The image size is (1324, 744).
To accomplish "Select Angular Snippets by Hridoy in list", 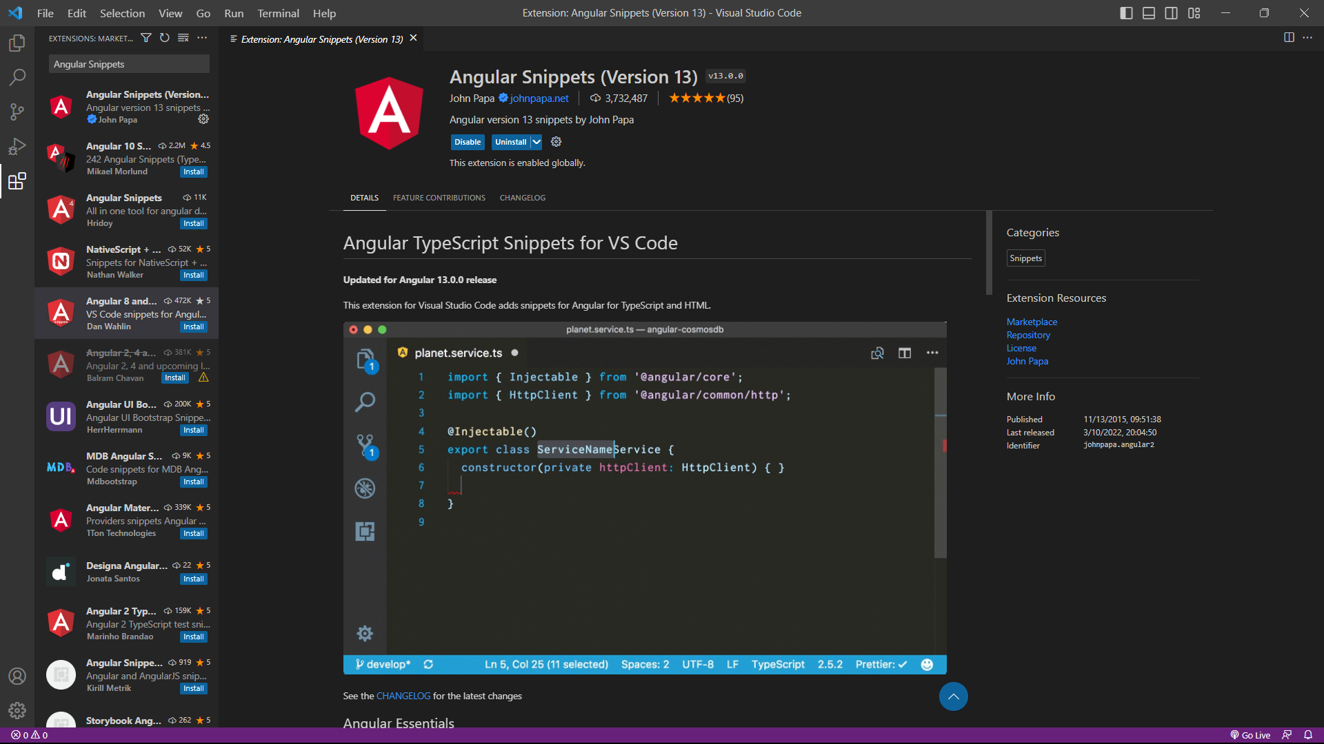I will 127,210.
